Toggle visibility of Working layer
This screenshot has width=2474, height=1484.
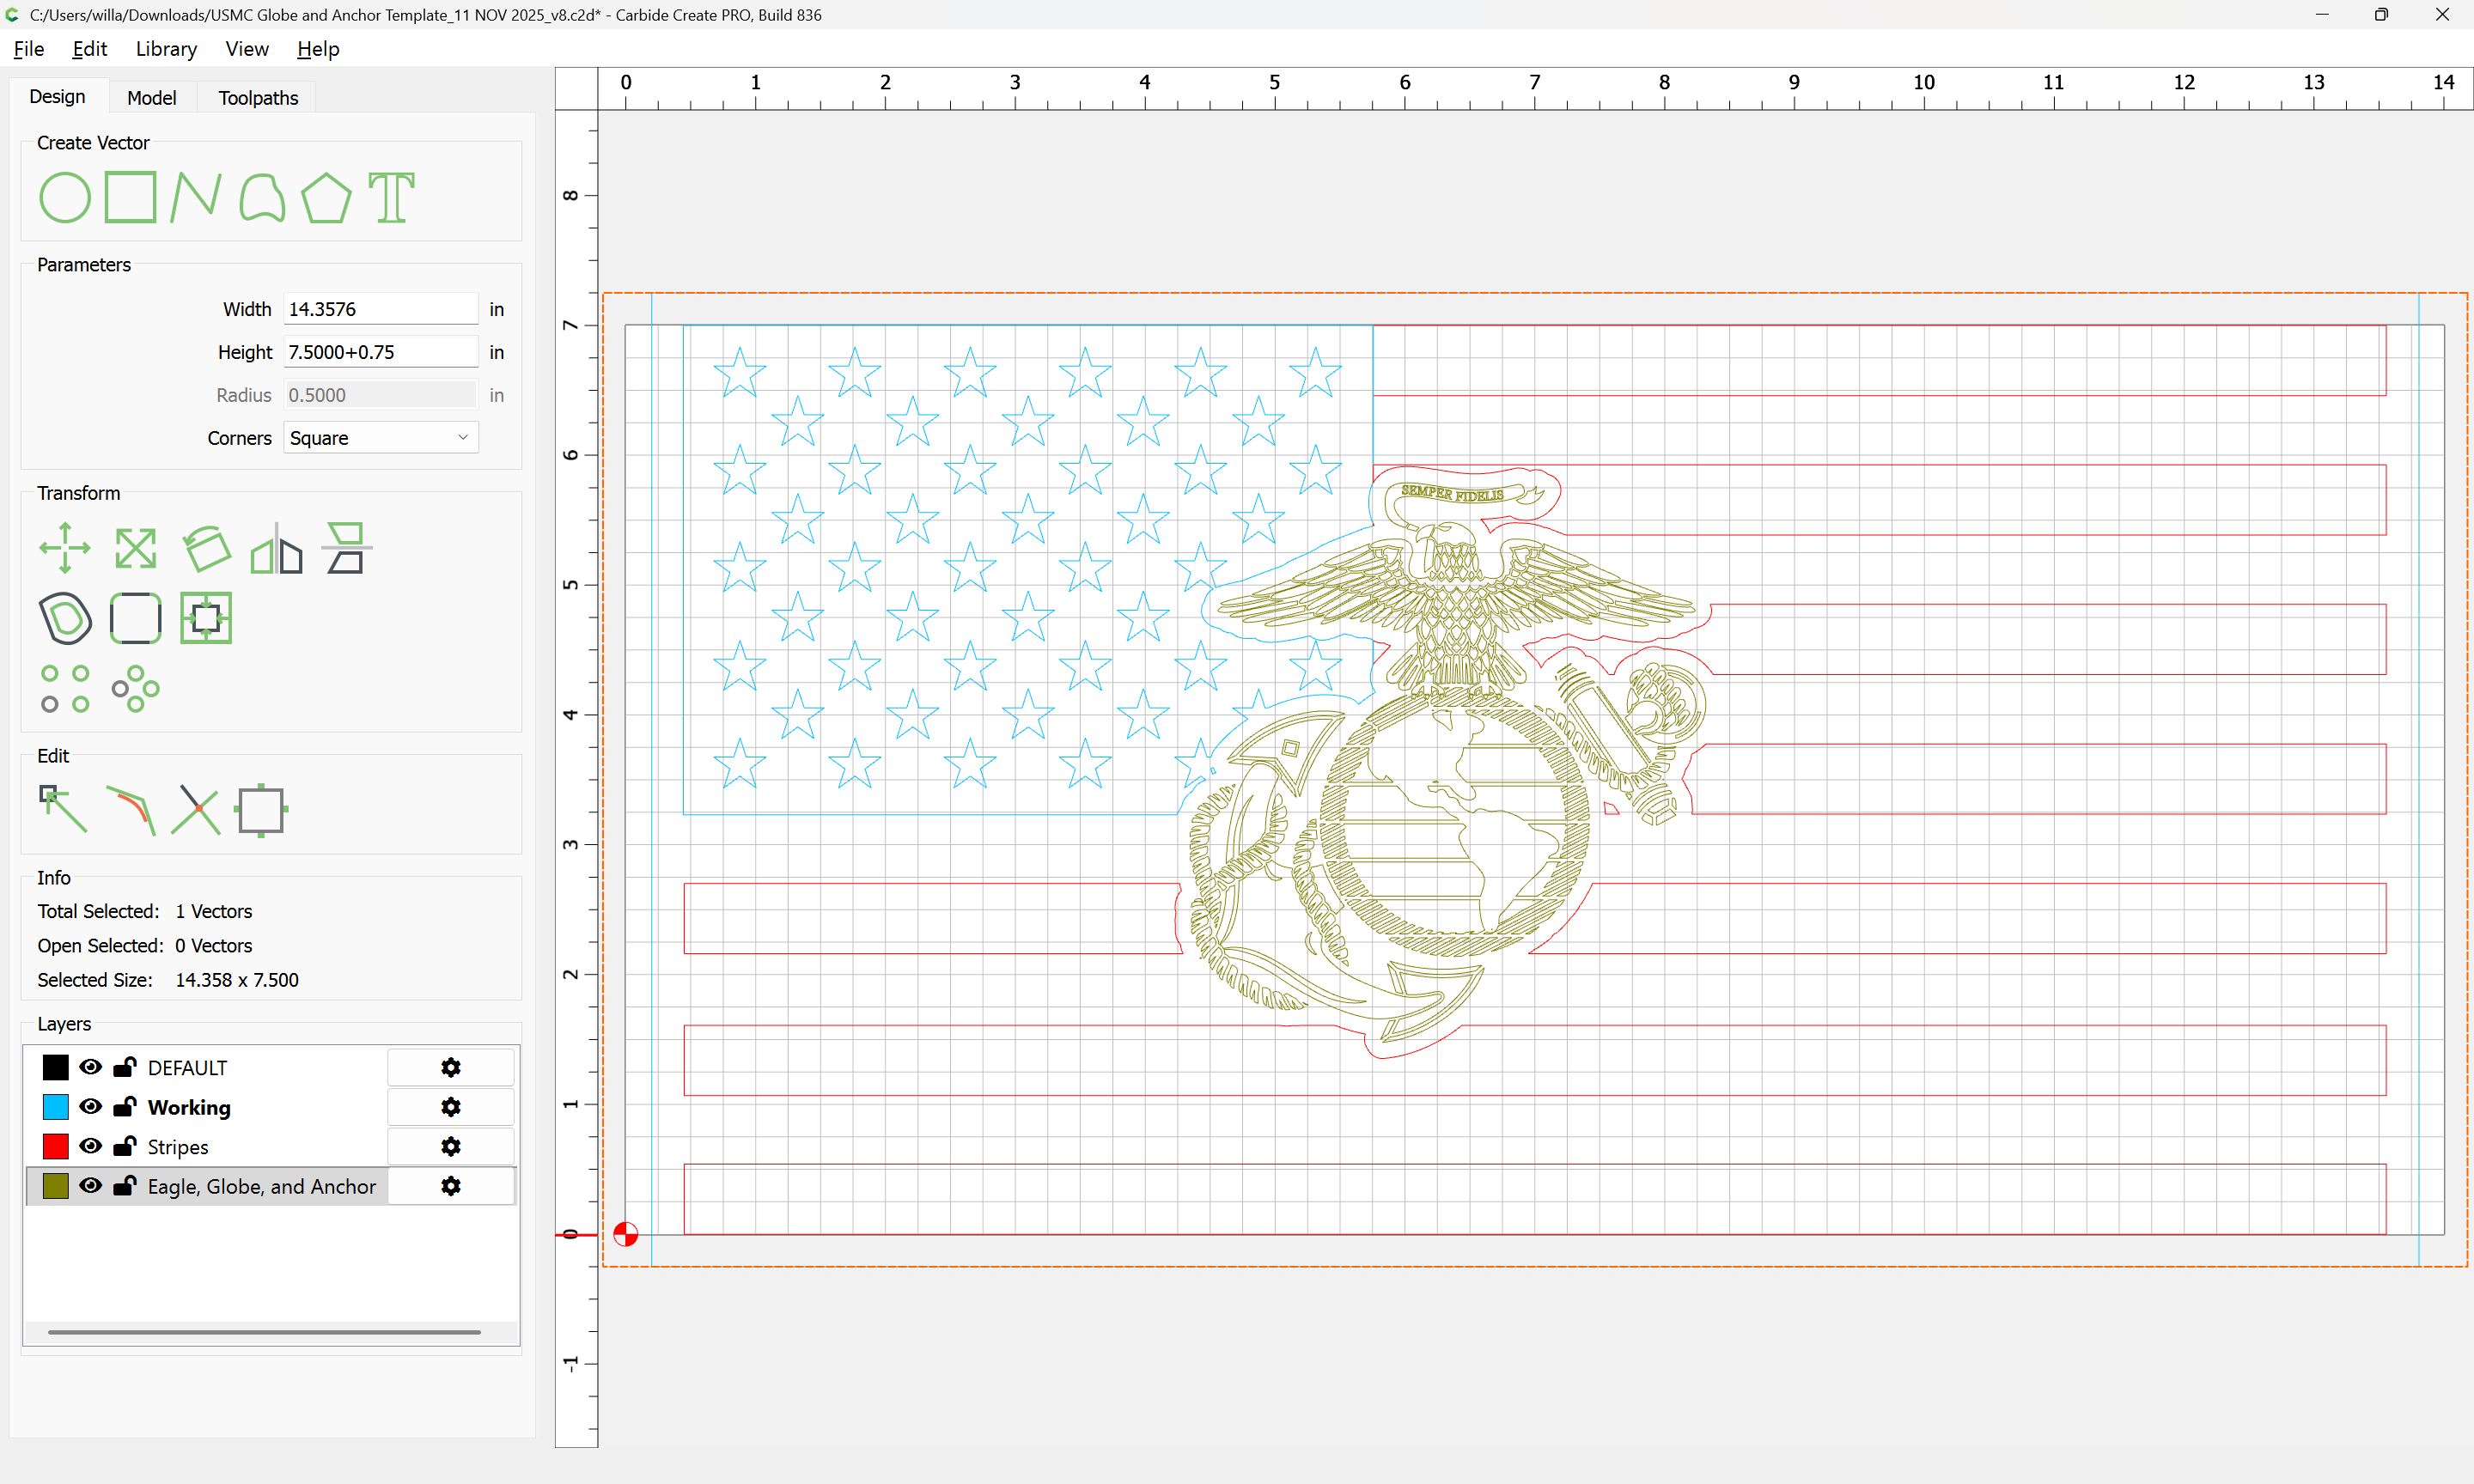coord(90,1106)
